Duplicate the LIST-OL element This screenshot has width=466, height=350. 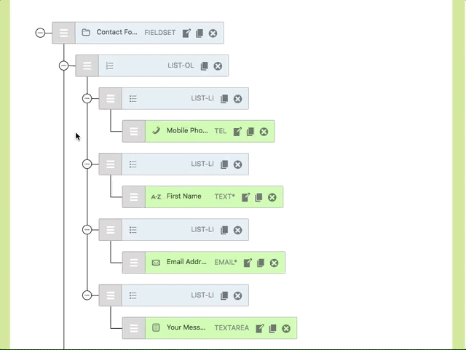coord(205,66)
